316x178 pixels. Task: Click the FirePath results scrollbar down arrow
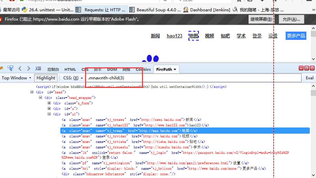(313, 175)
